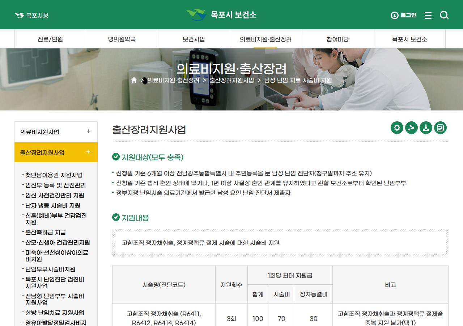Open 의료비지원·출산장려 main menu
The width and height of the screenshot is (463, 326).
coord(266,39)
